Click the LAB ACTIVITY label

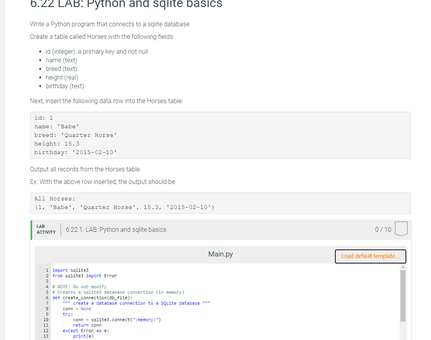[46, 229]
